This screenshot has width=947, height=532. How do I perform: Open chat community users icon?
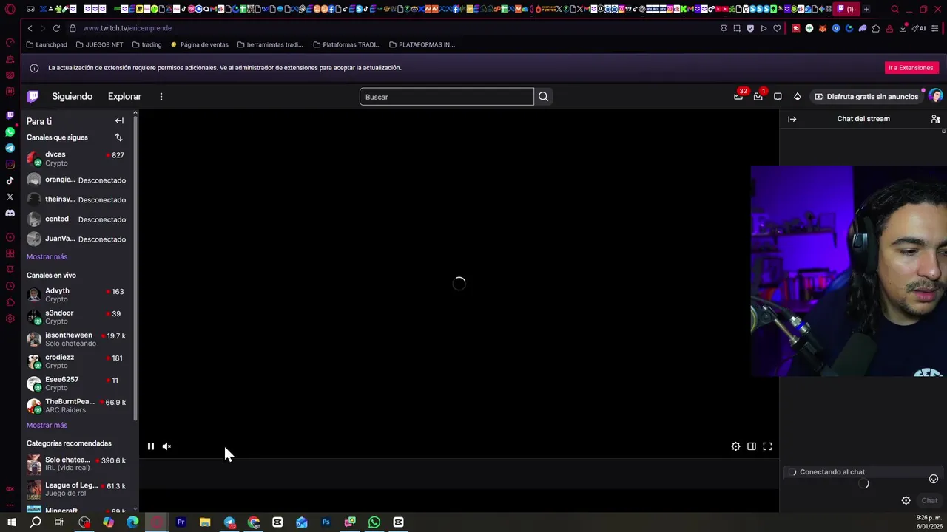pos(935,119)
